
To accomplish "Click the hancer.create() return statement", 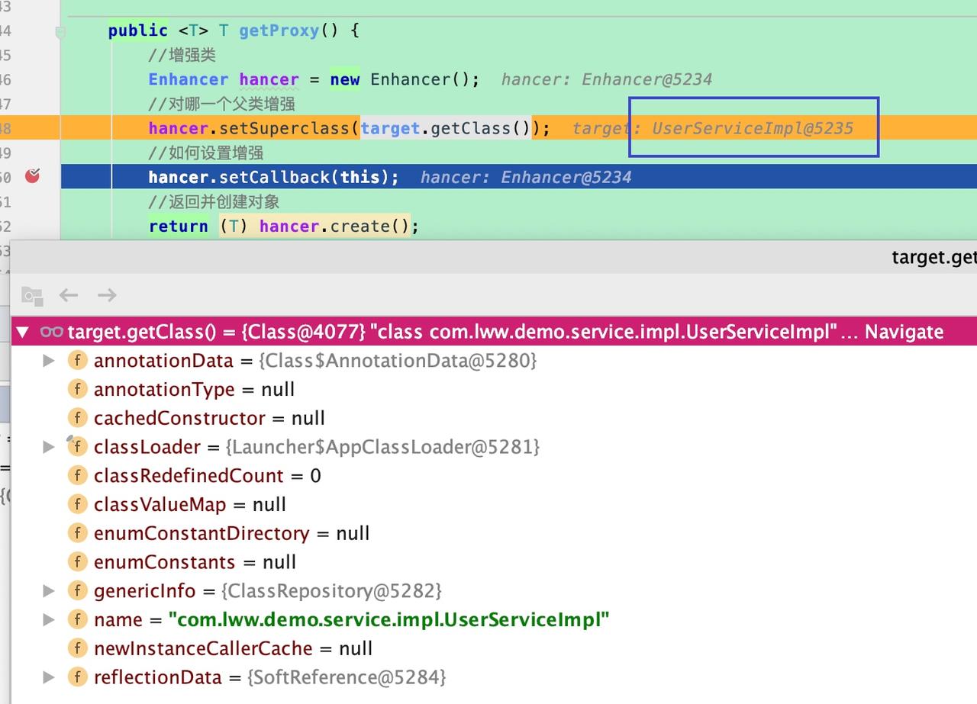I will click(x=284, y=226).
